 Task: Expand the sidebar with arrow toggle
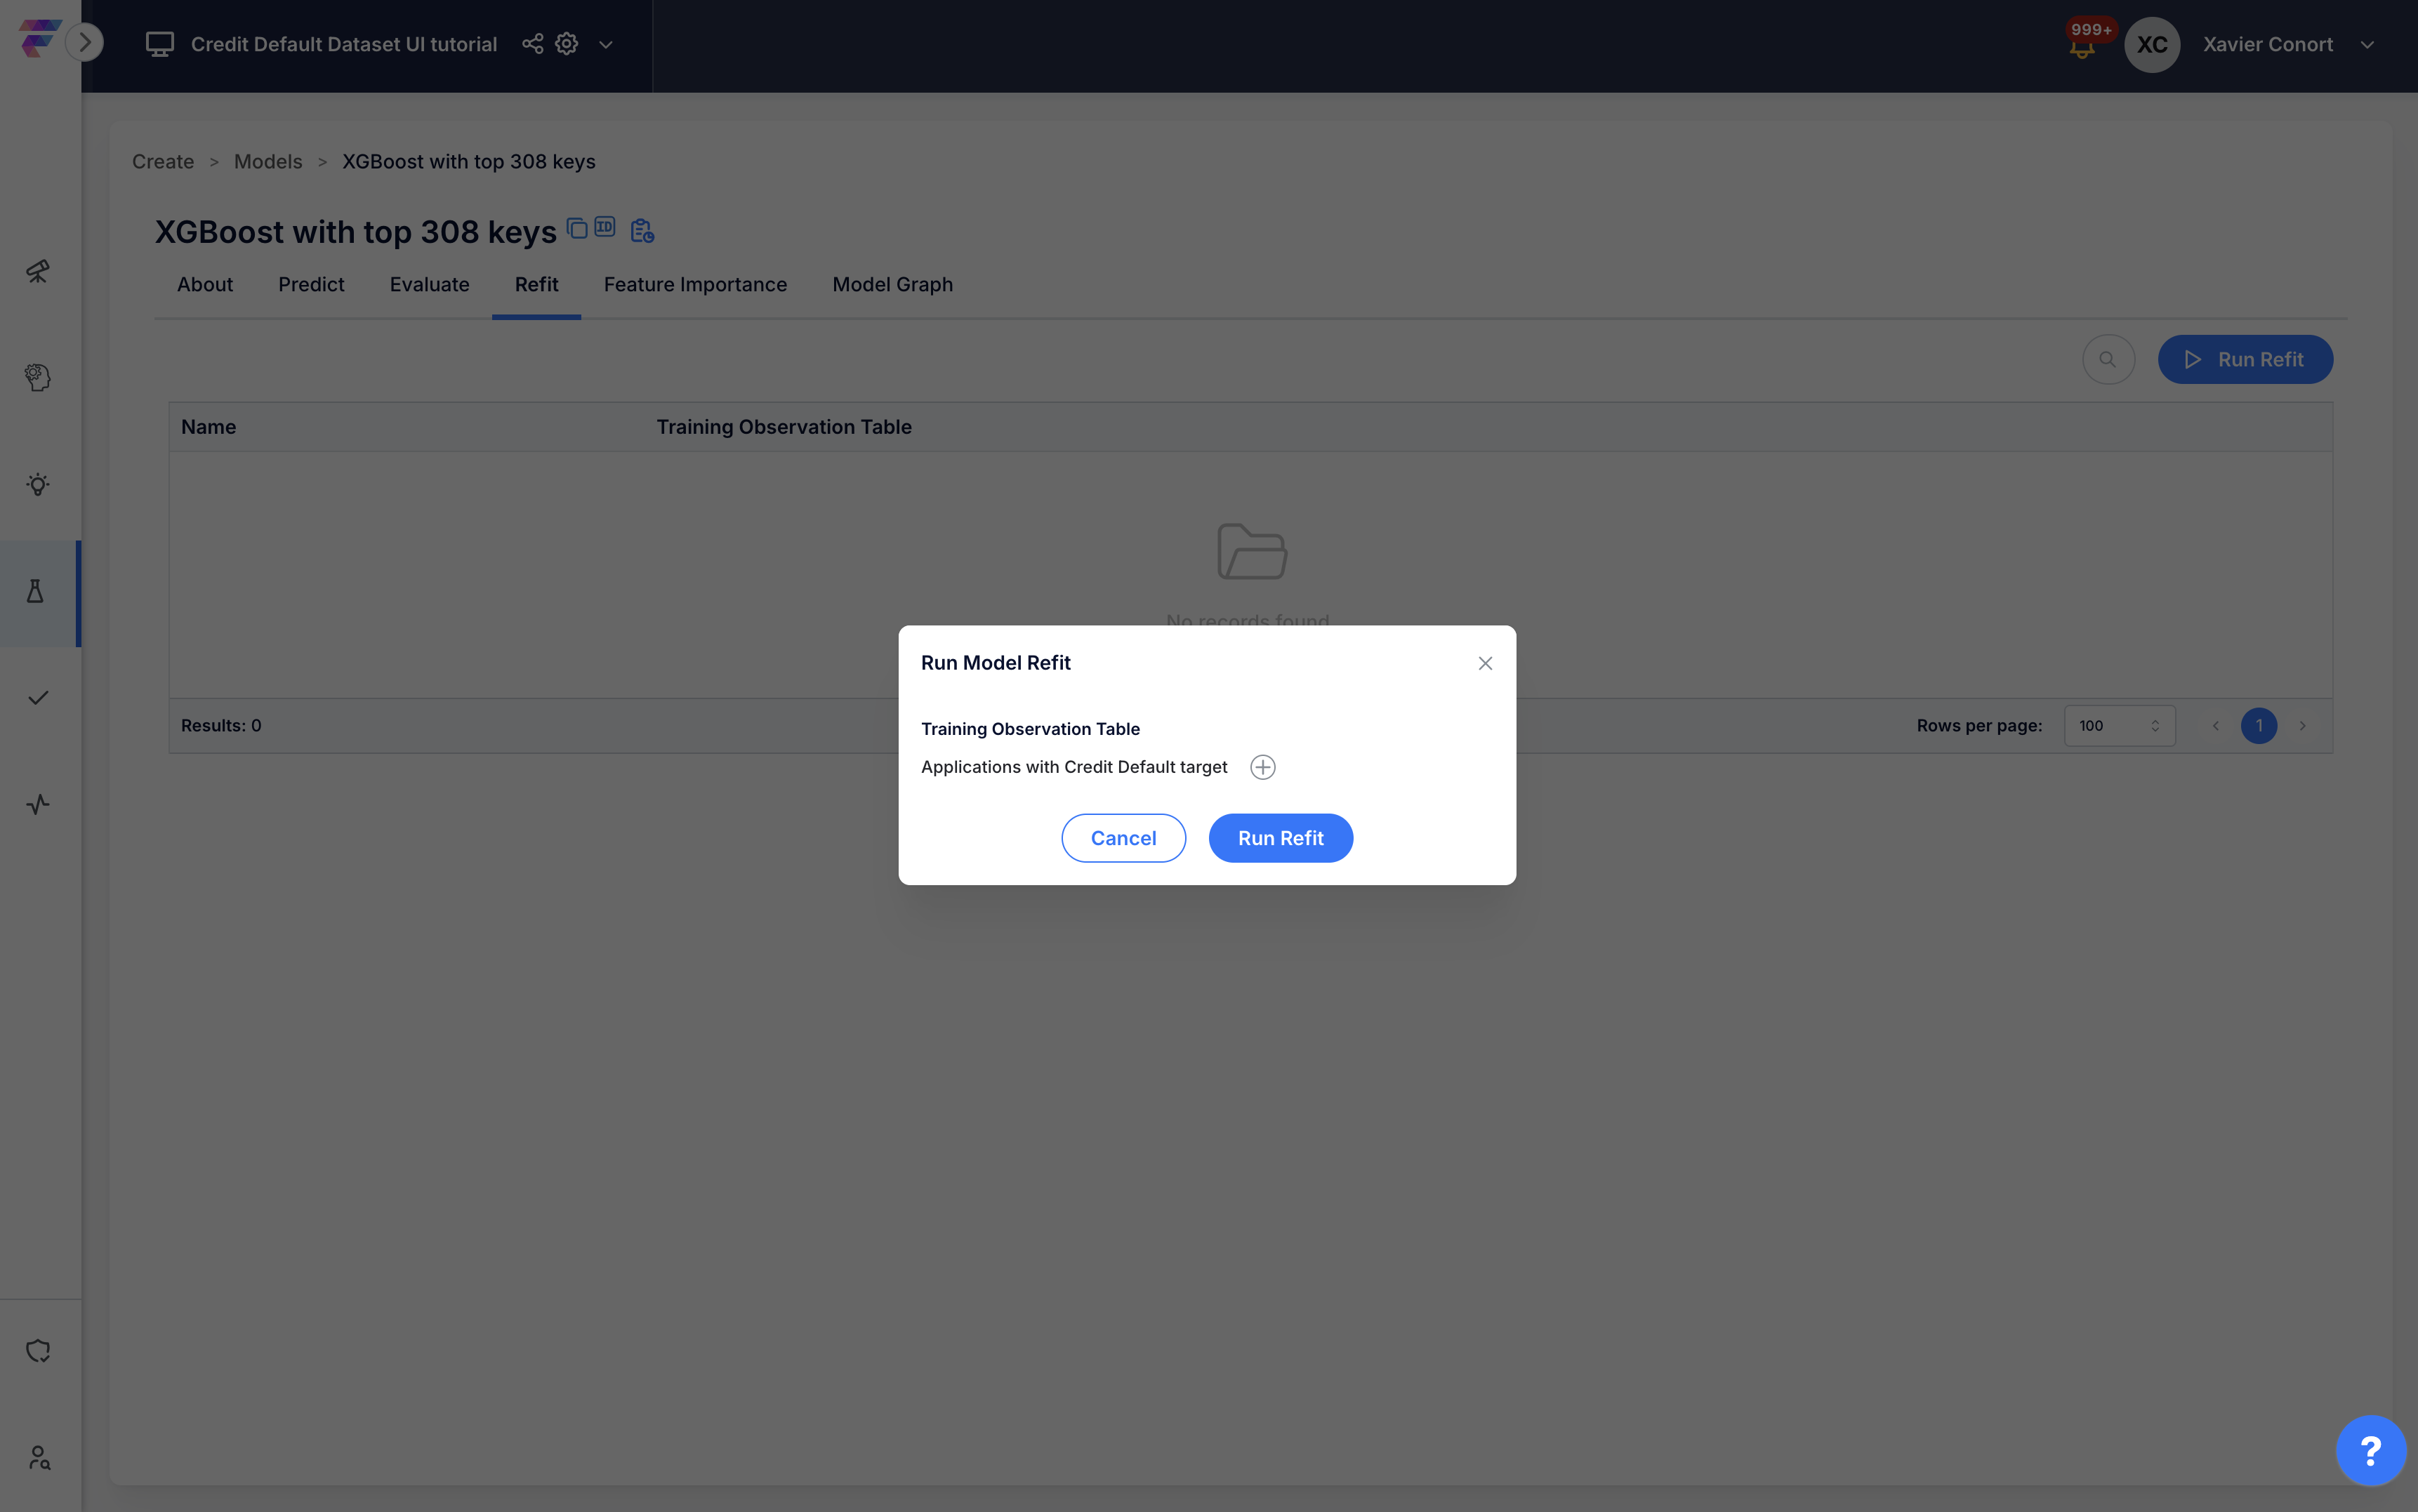click(85, 42)
